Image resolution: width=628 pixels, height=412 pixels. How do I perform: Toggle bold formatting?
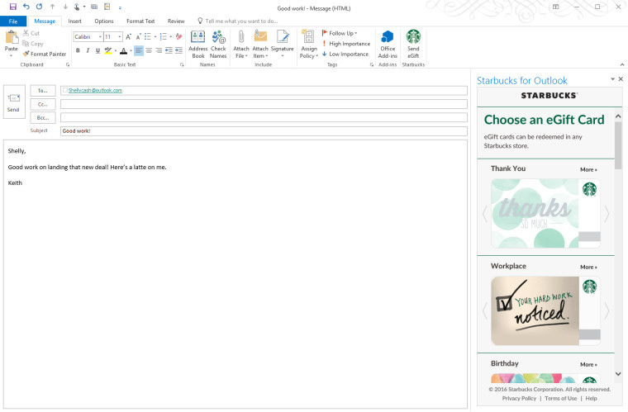click(x=78, y=50)
